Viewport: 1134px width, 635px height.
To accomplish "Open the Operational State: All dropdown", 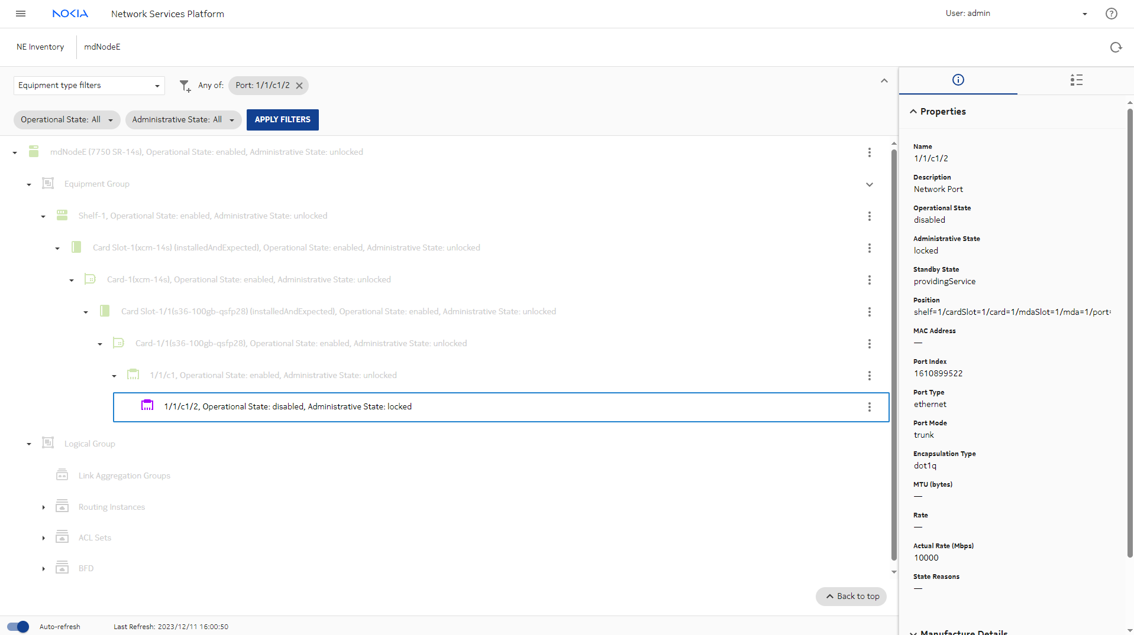I will click(x=66, y=120).
